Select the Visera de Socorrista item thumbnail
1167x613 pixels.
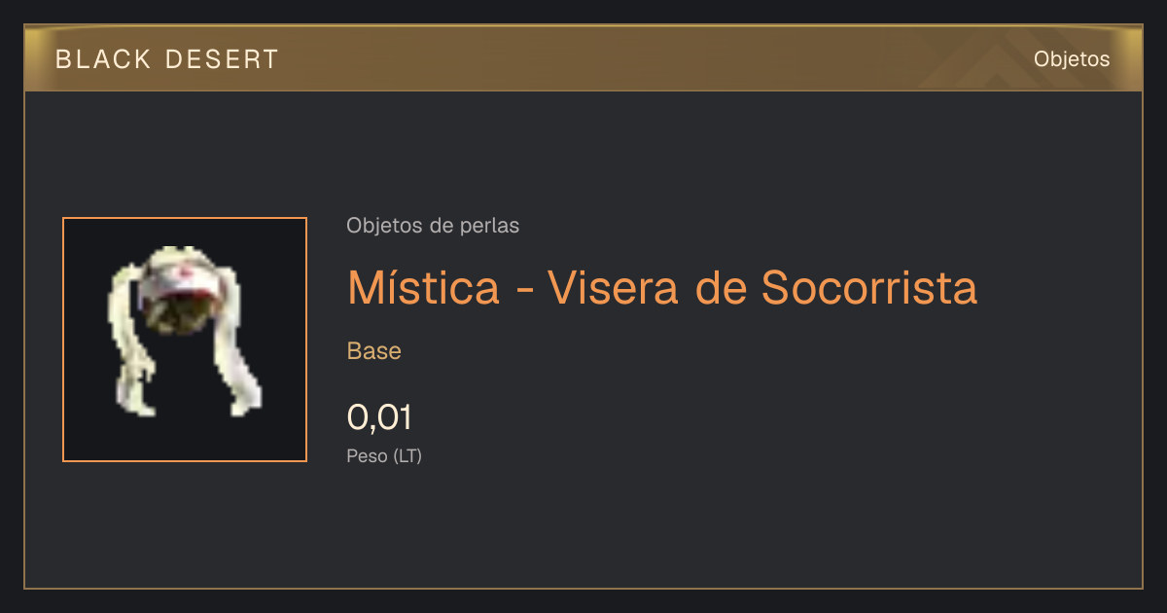coord(185,340)
